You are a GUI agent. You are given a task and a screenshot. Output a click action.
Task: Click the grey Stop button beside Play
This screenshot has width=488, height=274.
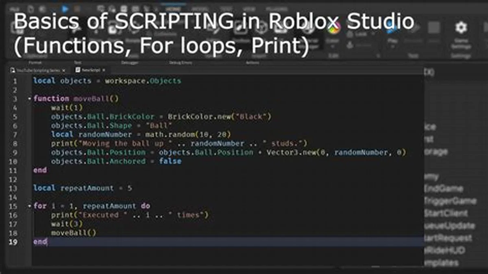tap(434, 28)
